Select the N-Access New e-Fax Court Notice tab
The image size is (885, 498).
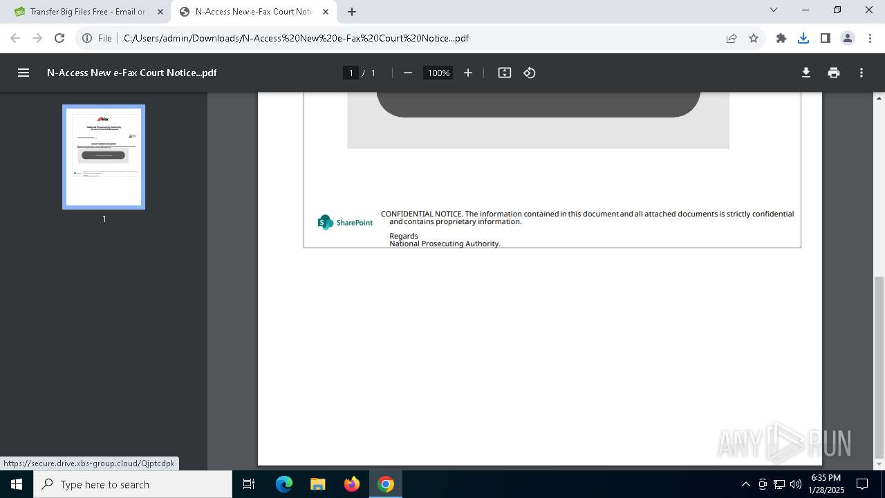254,12
